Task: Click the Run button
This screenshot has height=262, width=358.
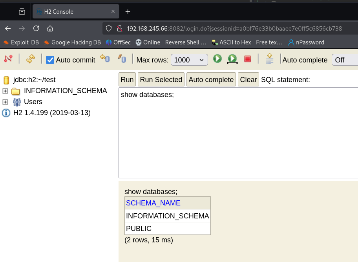Action: point(127,79)
